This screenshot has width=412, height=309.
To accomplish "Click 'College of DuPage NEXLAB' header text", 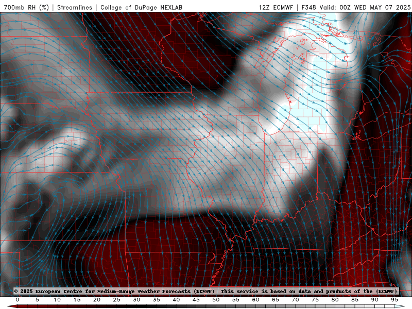I will [x=141, y=7].
